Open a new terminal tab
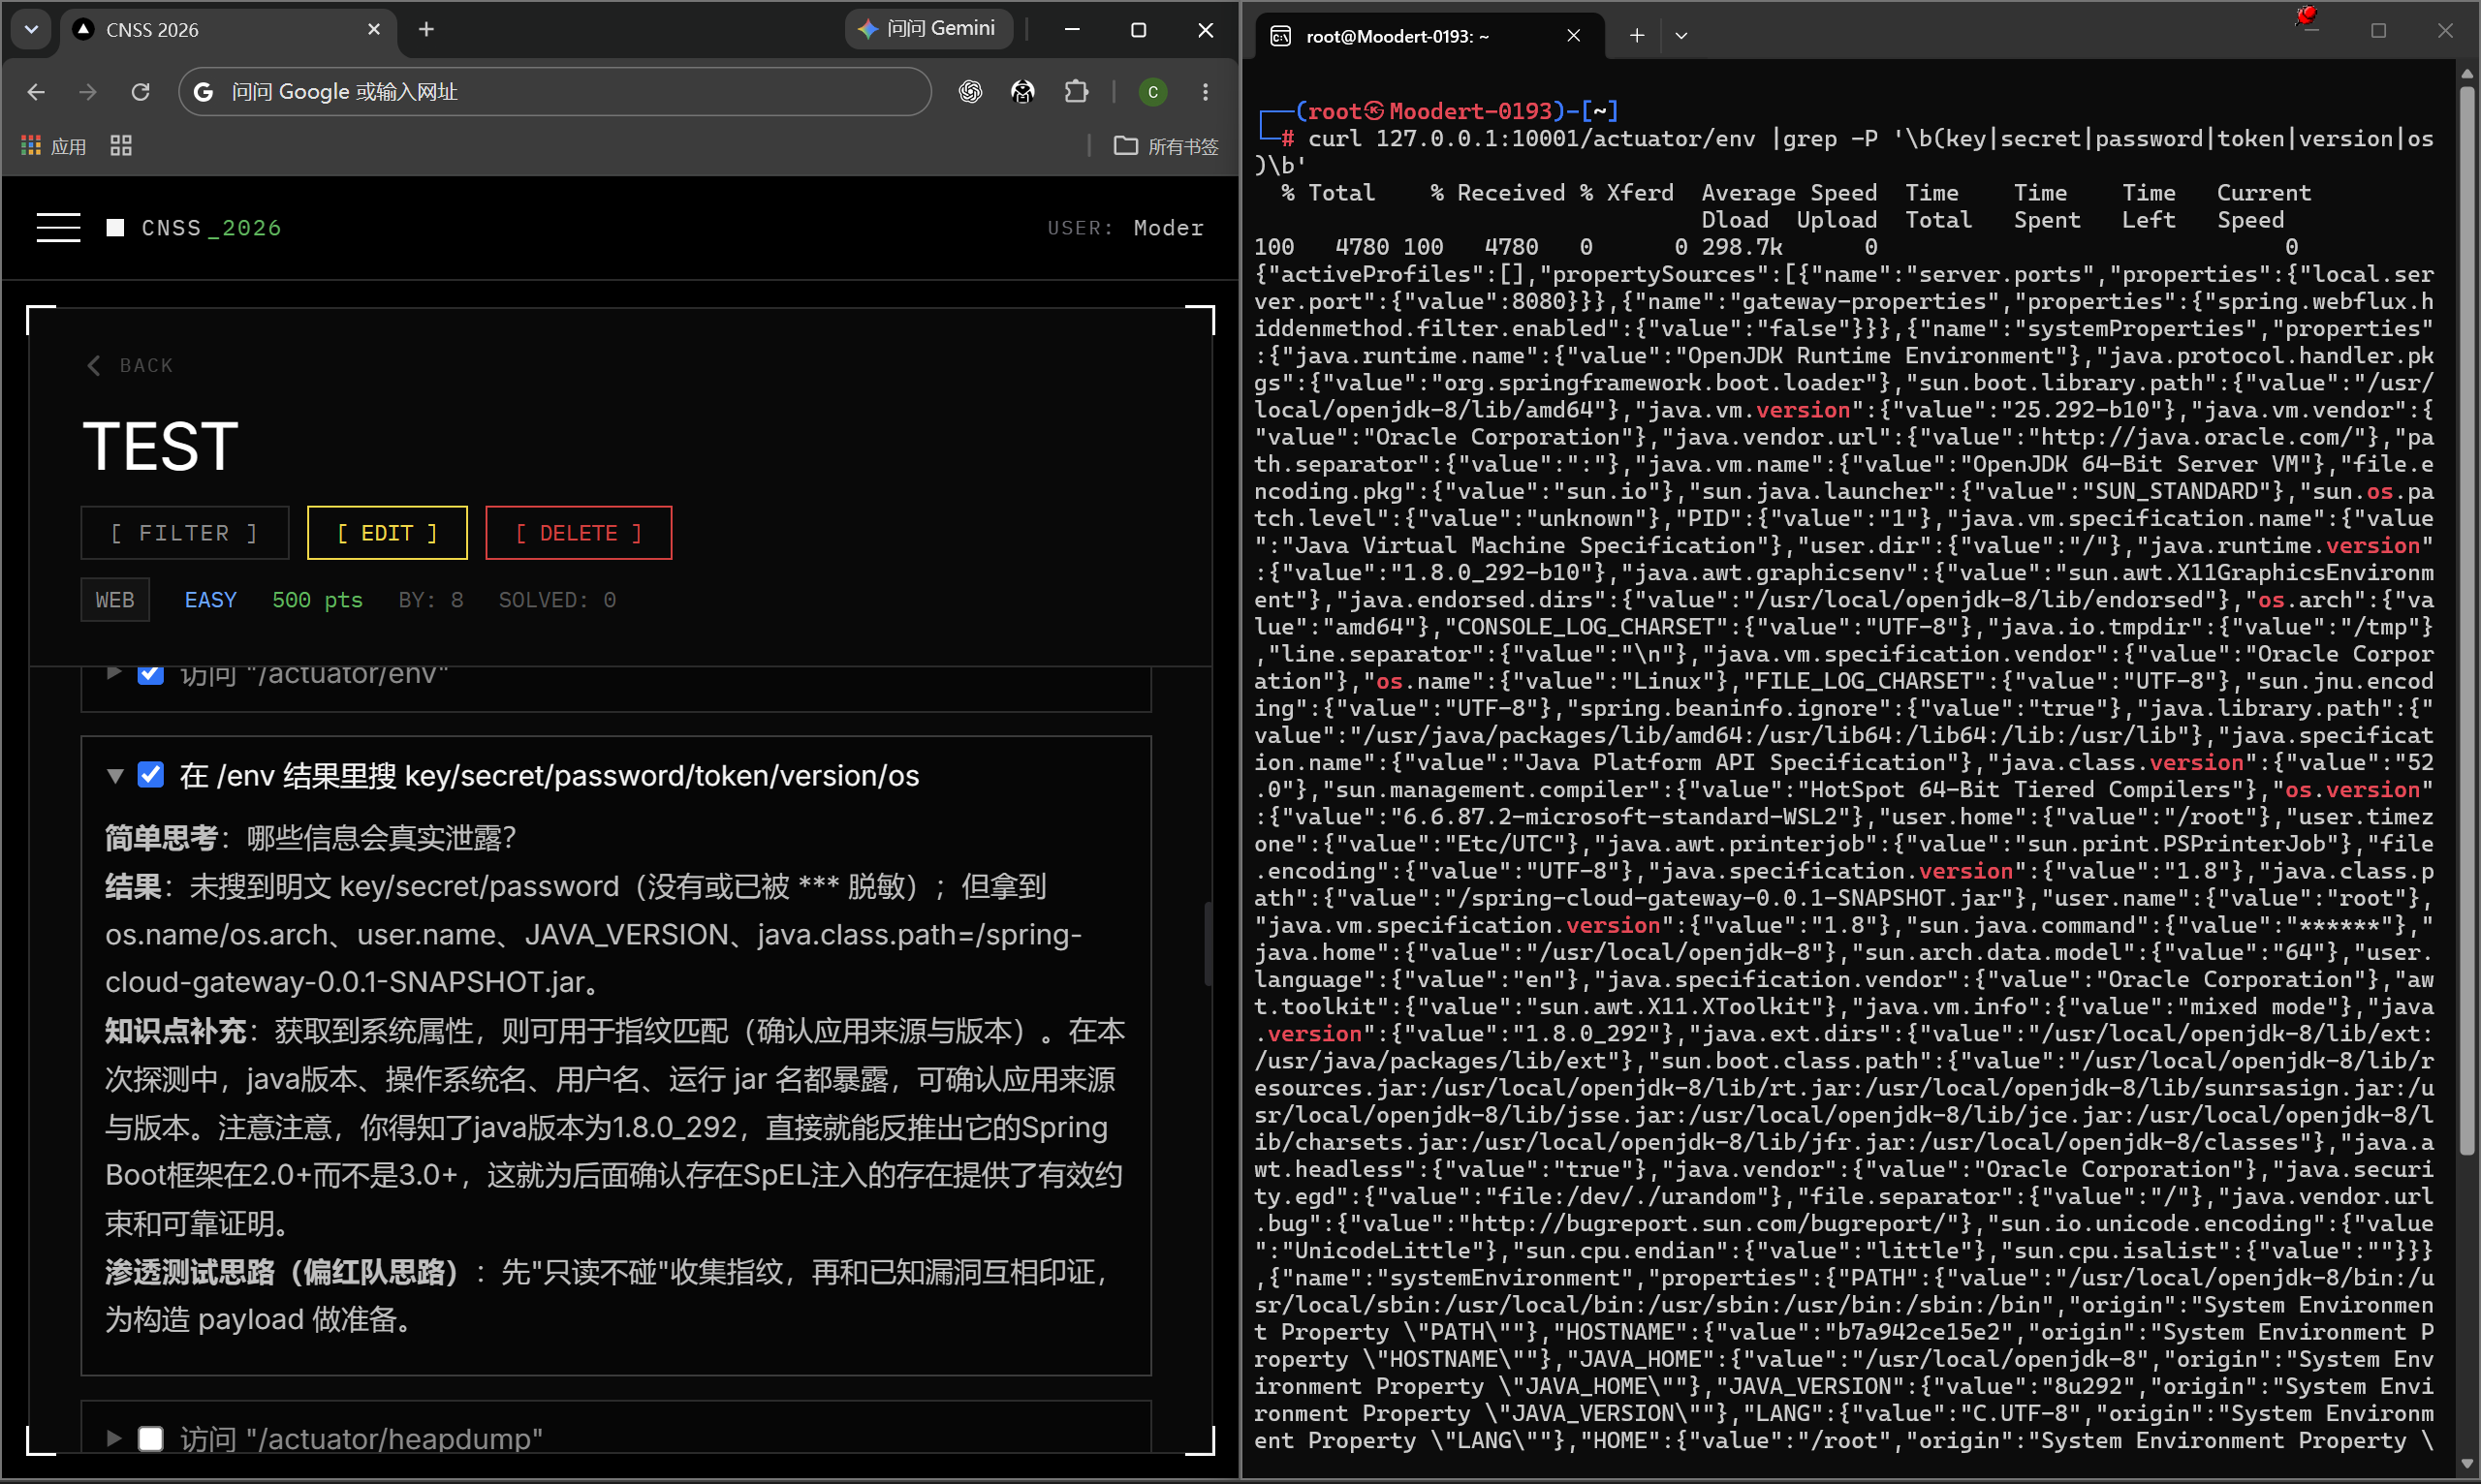 click(x=1637, y=36)
